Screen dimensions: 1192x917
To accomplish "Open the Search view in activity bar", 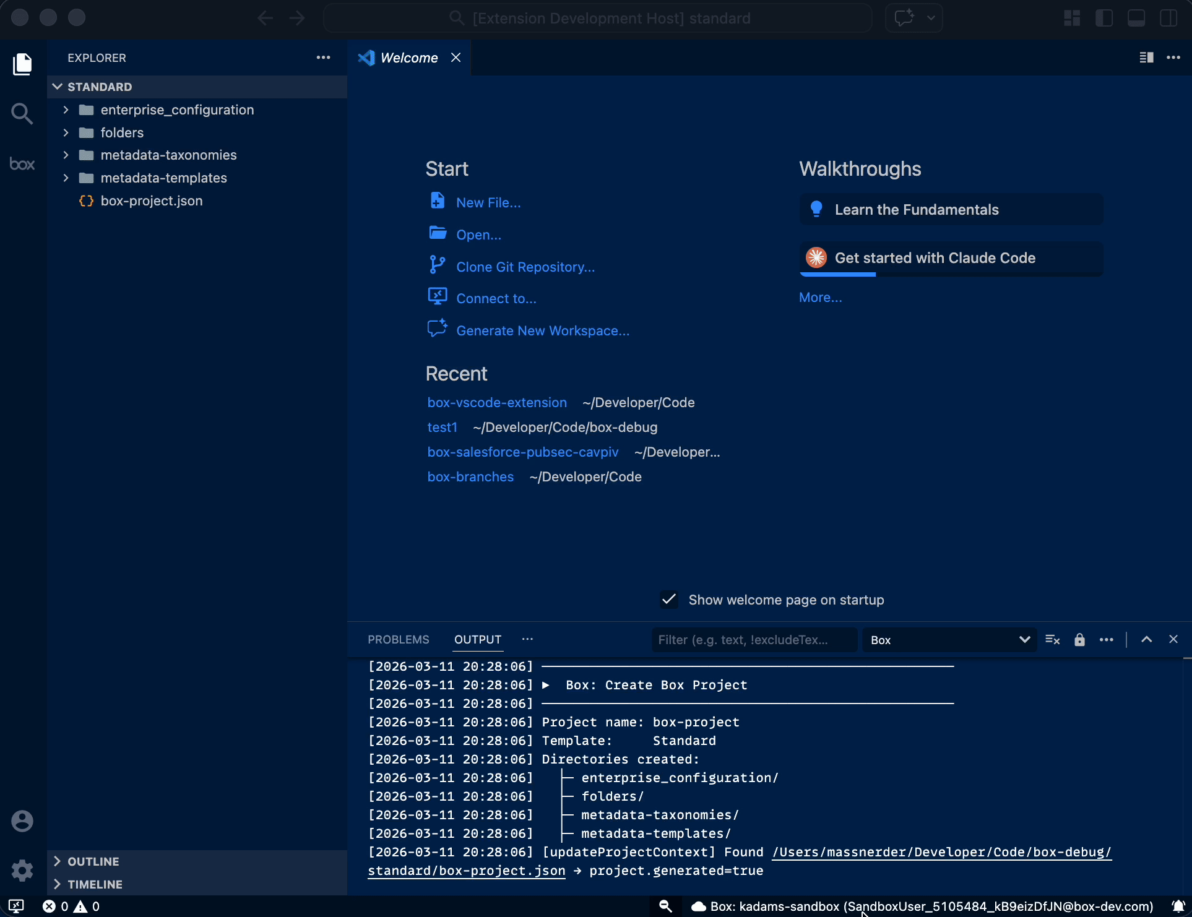I will point(22,113).
